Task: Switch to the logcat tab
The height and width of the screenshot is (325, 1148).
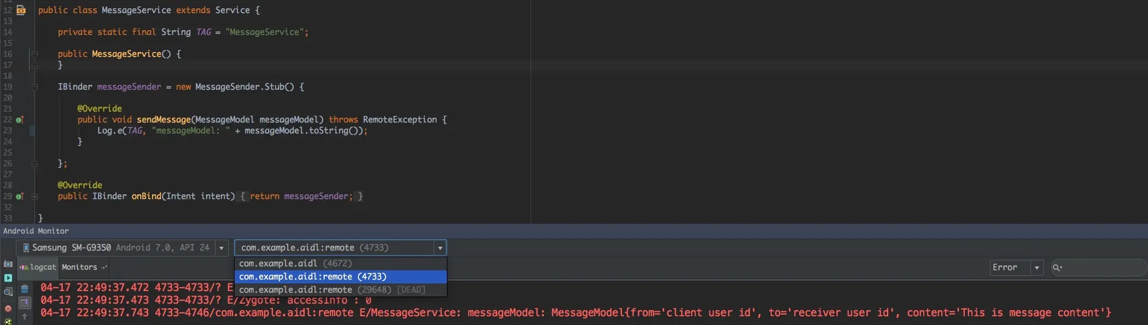Action: (x=38, y=267)
